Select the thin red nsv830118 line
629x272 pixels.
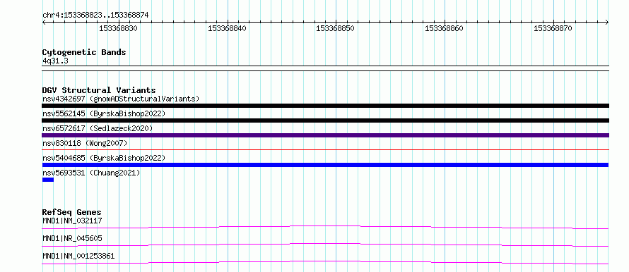[x=325, y=149]
